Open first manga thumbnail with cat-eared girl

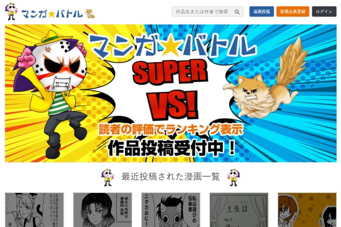(35, 210)
